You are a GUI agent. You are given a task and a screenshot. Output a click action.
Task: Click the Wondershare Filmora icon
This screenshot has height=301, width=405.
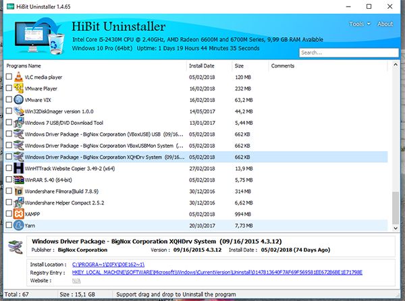[x=18, y=191]
